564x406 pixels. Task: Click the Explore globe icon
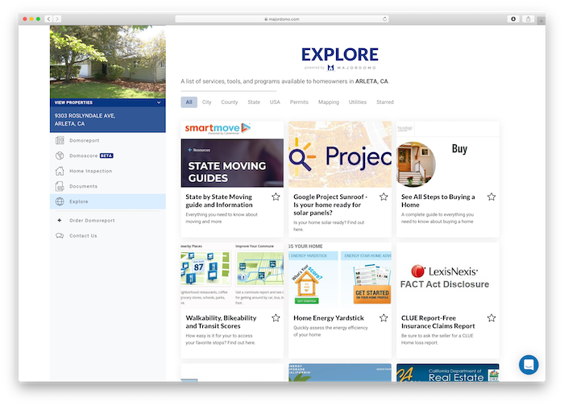coord(60,201)
